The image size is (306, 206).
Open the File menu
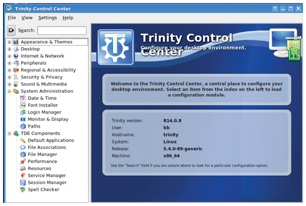[12, 18]
